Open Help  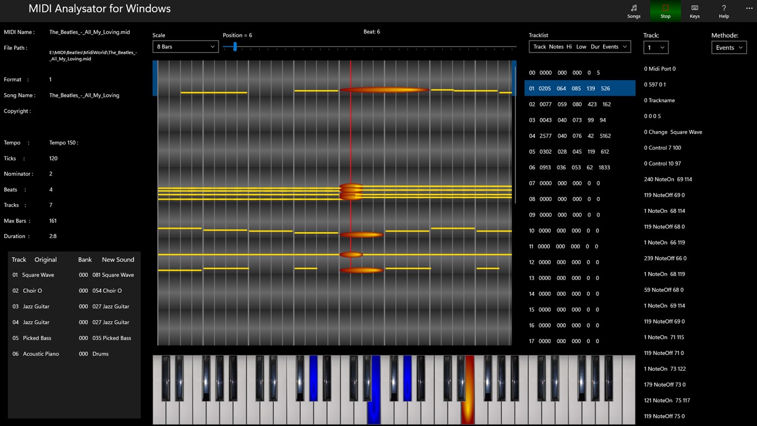723,11
